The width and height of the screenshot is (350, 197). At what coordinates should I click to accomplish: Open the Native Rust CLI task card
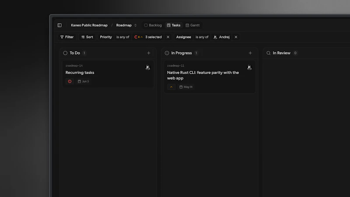pos(210,77)
